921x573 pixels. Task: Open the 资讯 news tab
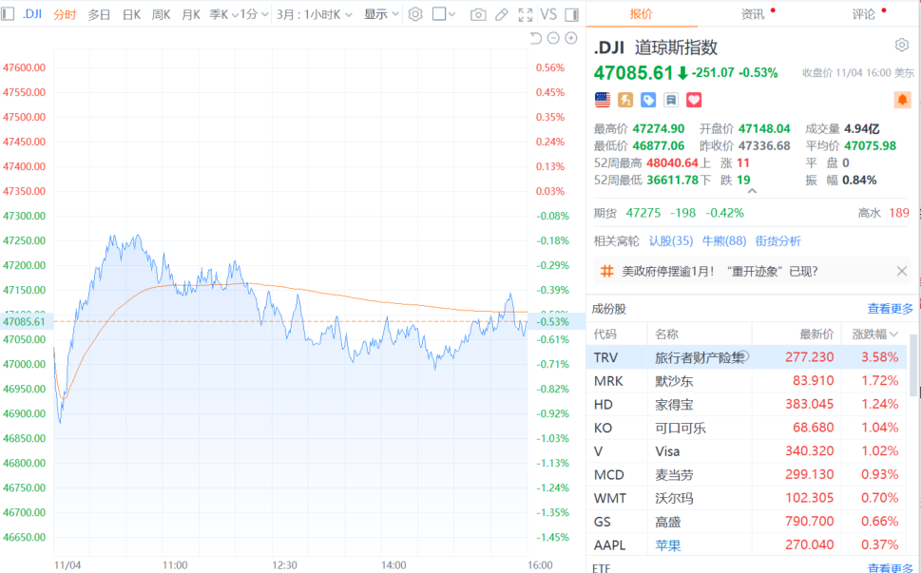tap(753, 14)
